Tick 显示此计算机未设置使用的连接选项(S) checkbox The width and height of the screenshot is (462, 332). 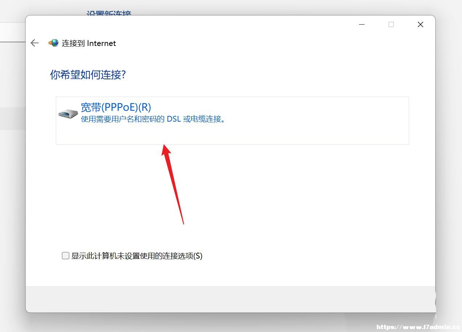66,256
